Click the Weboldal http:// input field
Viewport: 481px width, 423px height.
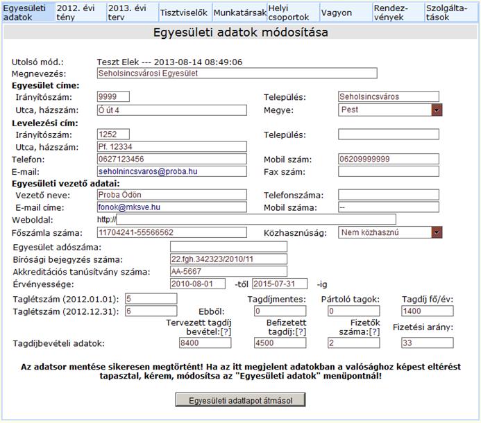point(256,219)
